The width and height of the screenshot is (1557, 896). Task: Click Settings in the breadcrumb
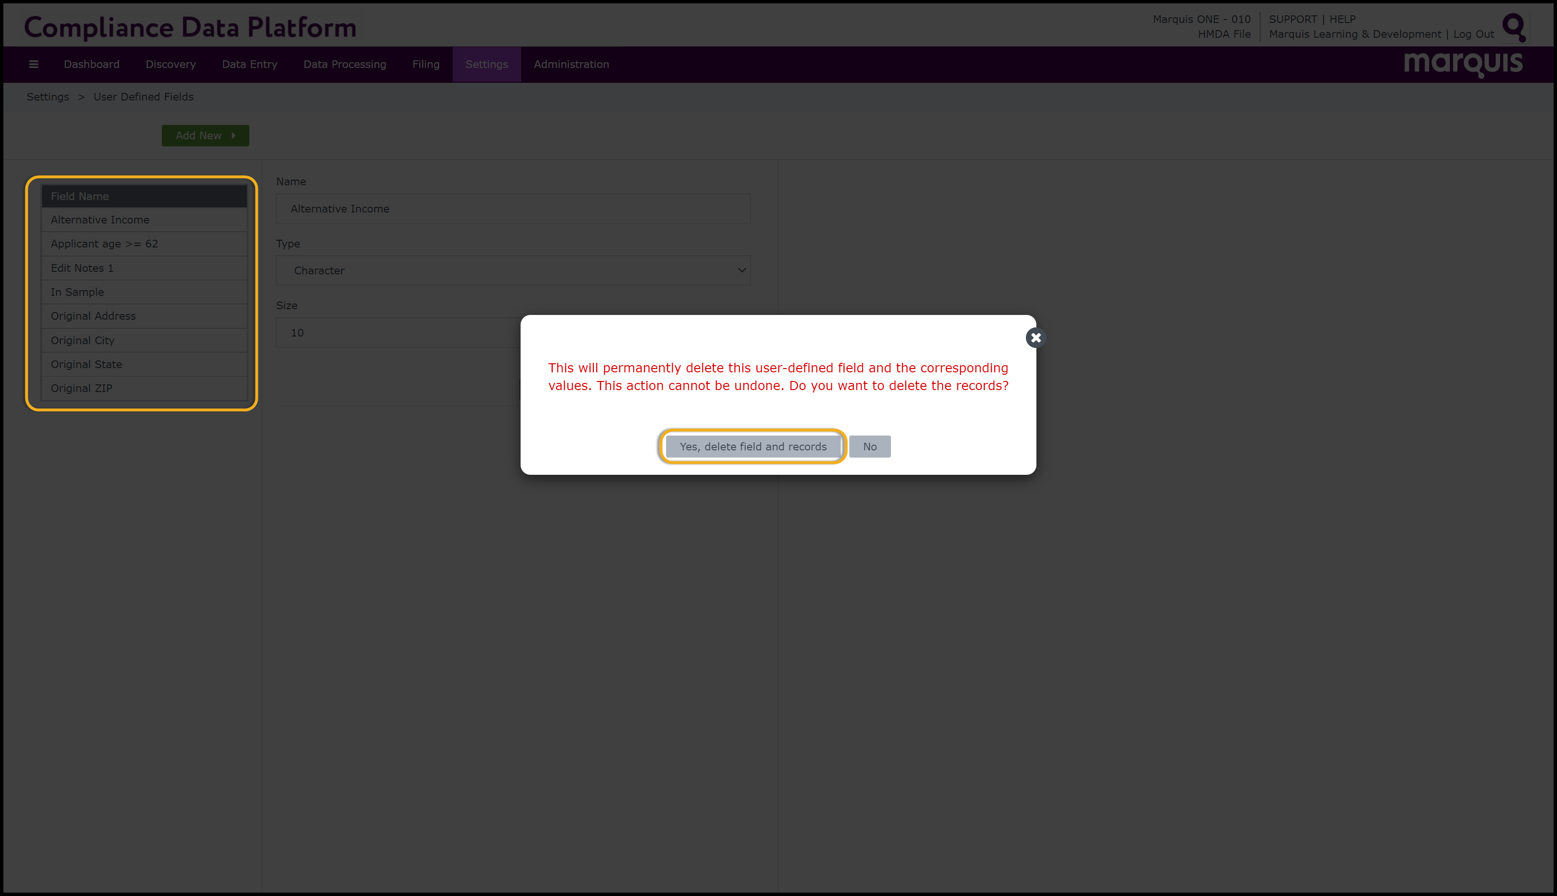tap(47, 97)
